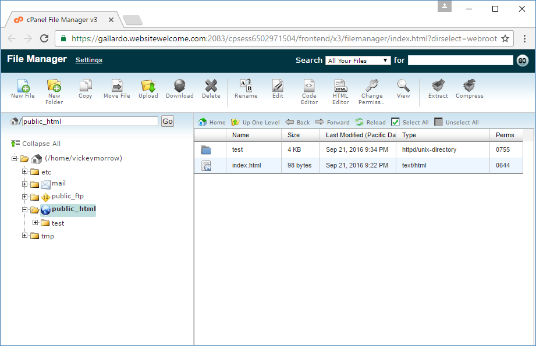Viewport: 536px width, 346px height.
Task: Open the Code Editor
Action: [309, 85]
